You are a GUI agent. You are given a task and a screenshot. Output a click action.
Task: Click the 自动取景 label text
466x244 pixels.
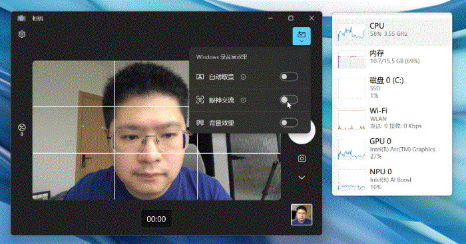coord(222,77)
